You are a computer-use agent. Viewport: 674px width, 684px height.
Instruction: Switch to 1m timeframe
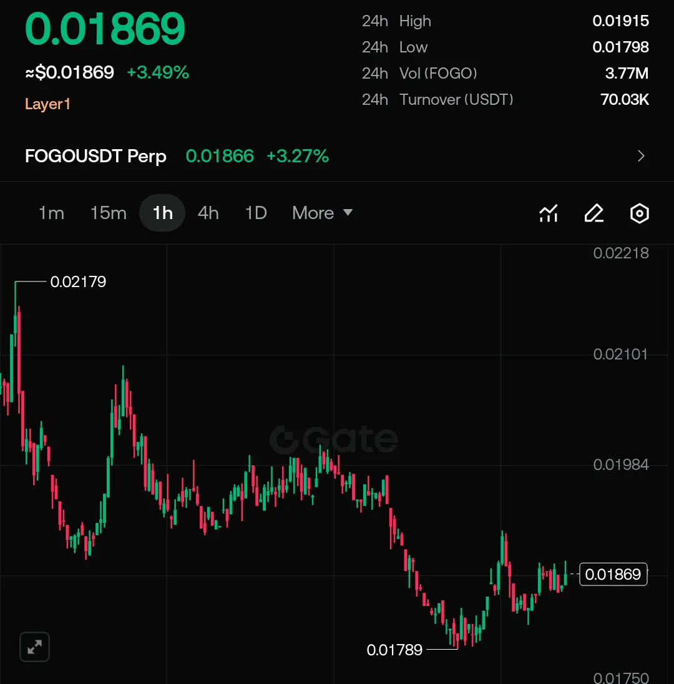click(x=51, y=213)
